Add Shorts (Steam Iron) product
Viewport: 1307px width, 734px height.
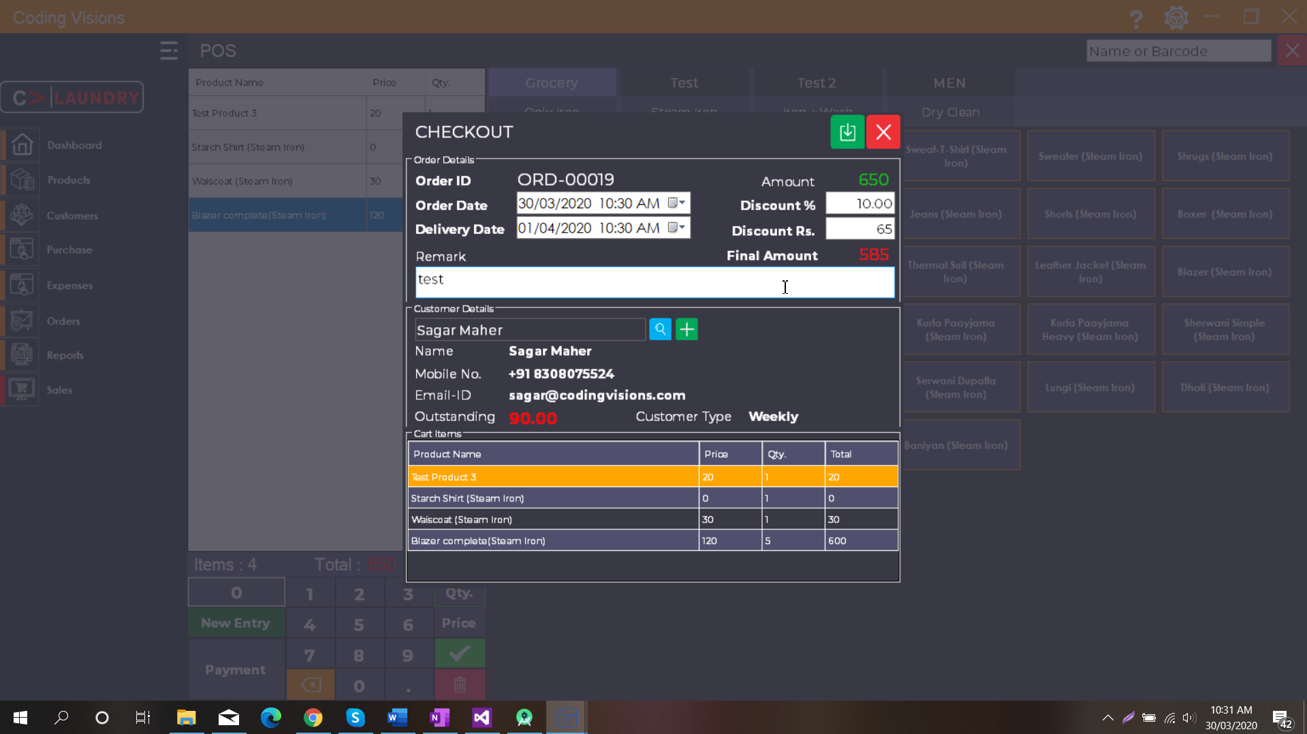point(1090,214)
